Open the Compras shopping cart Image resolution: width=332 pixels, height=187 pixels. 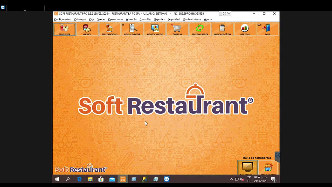point(177,29)
